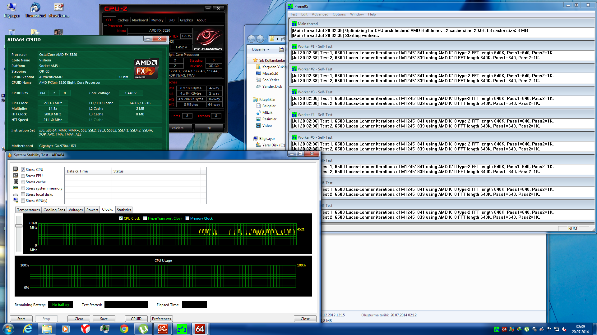
Task: Change the Explorer view layout icon
Action: coord(281,49)
